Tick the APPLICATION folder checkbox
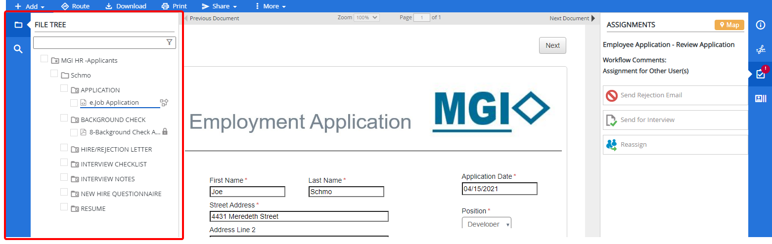 coord(64,88)
